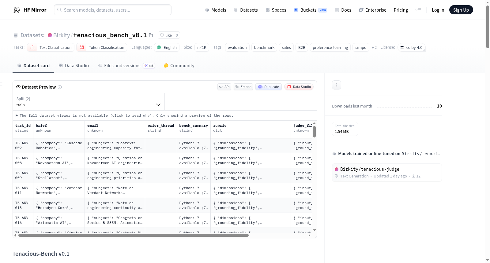Click the simpo tag
490x263 pixels.
[x=361, y=47]
